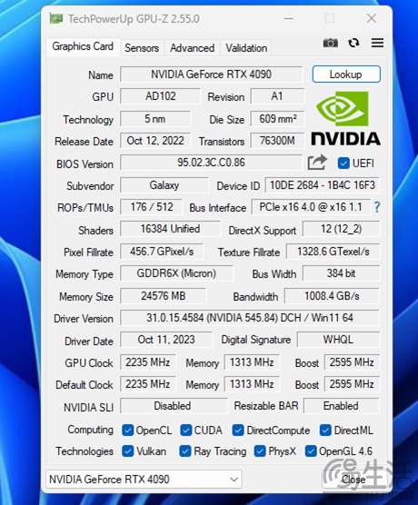The image size is (418, 505).
Task: Take a screenshot with the camera icon
Action: (331, 43)
